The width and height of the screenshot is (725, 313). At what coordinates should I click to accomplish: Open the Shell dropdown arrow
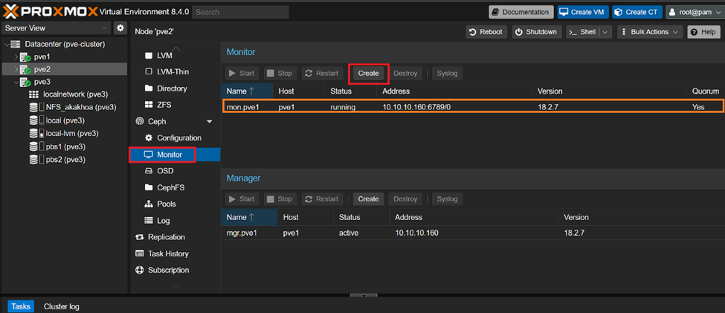605,32
